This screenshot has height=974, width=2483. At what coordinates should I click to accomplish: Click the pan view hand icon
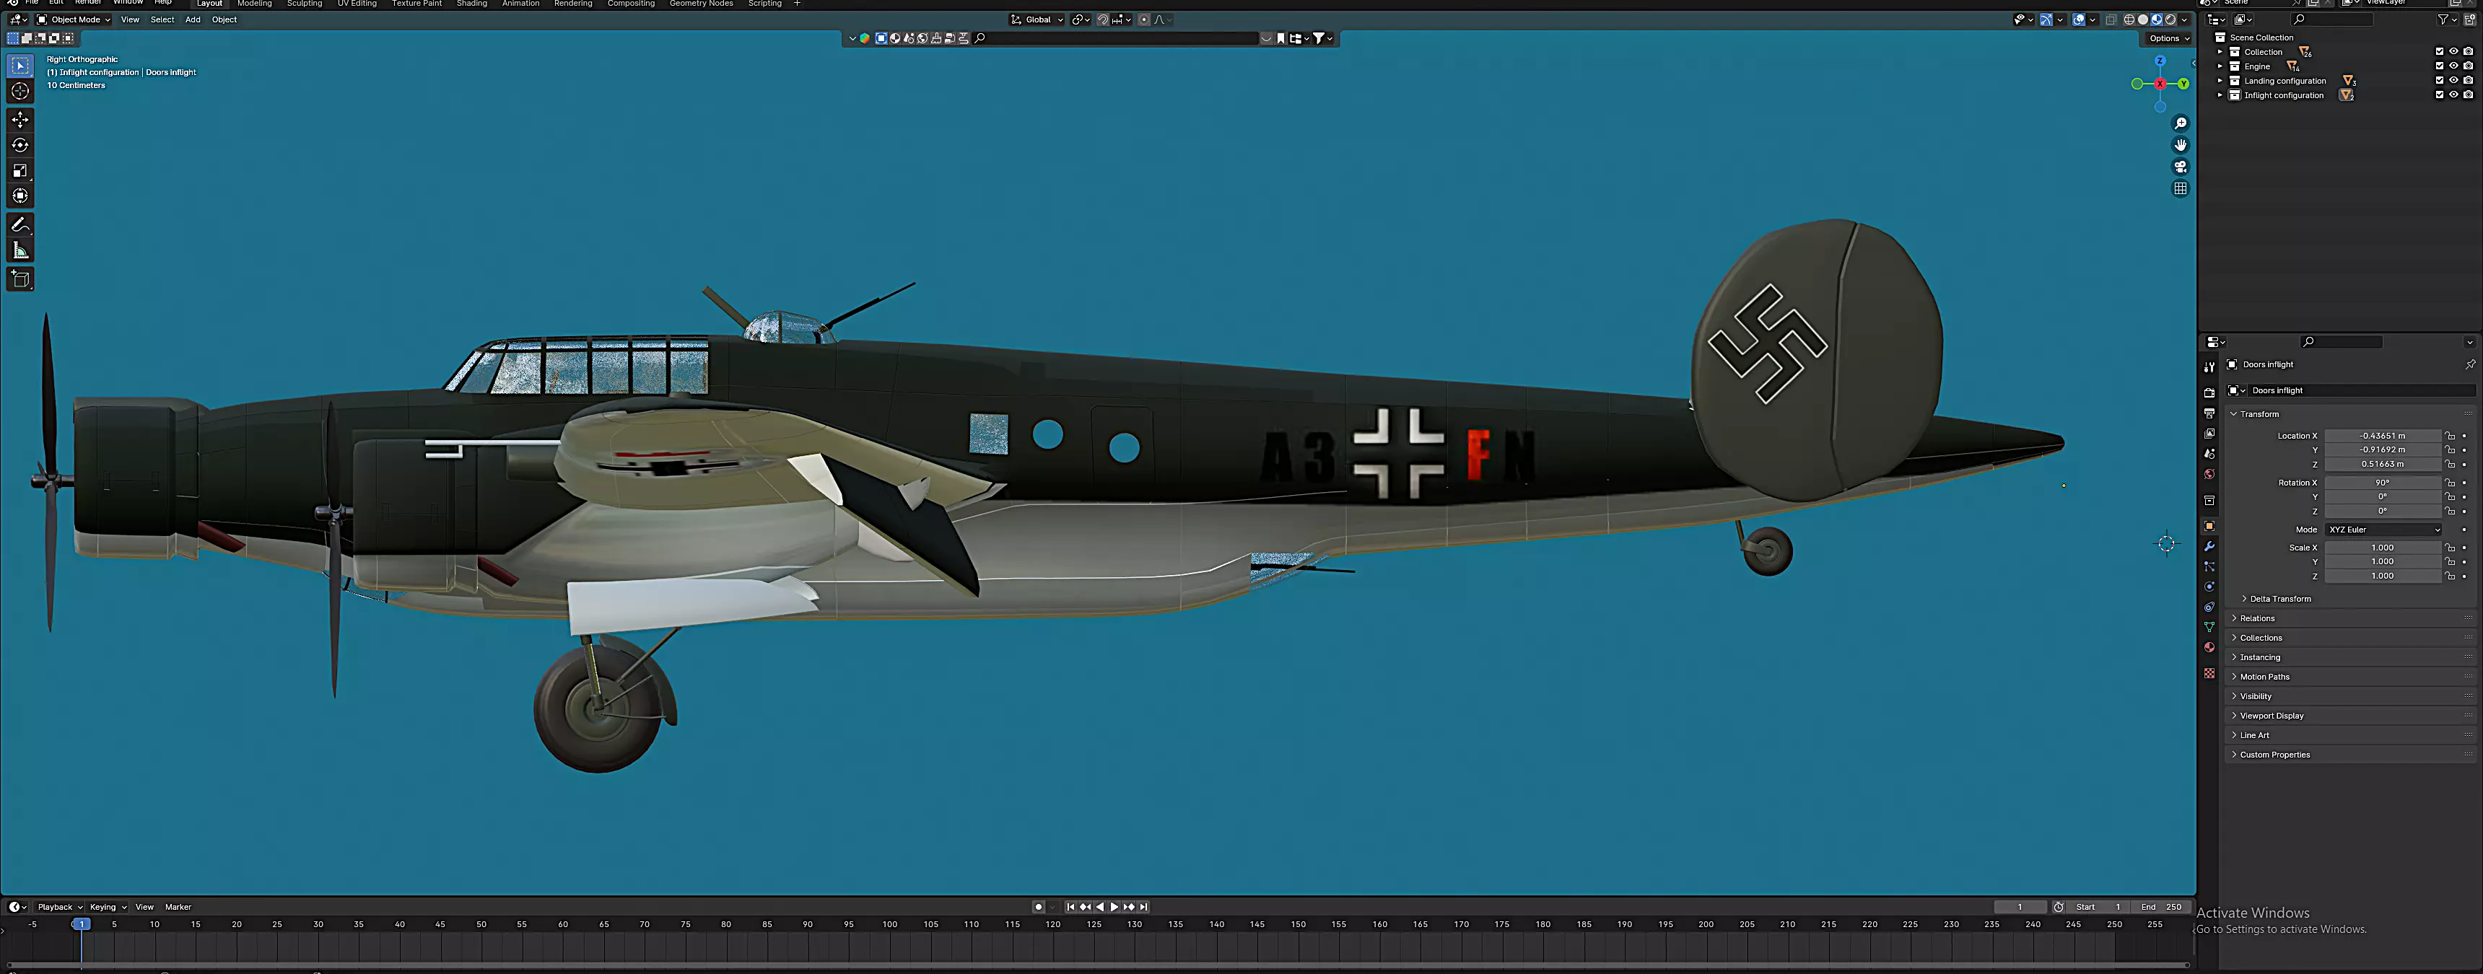2181,144
